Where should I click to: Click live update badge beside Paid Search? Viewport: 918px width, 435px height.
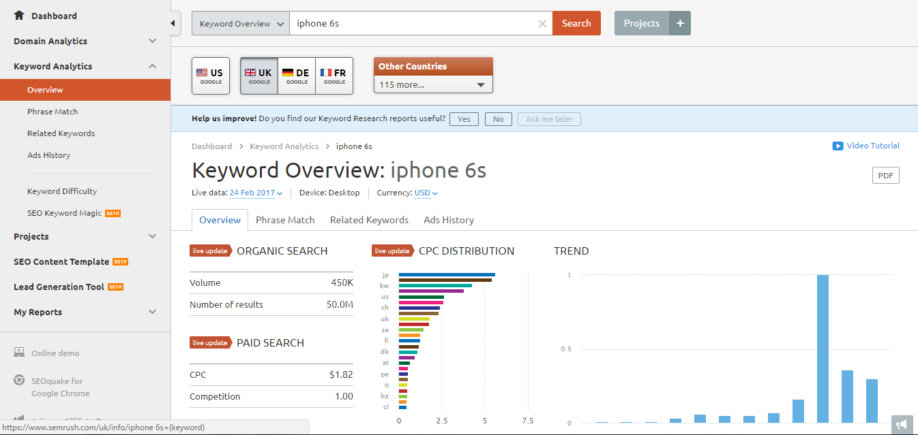tap(211, 343)
